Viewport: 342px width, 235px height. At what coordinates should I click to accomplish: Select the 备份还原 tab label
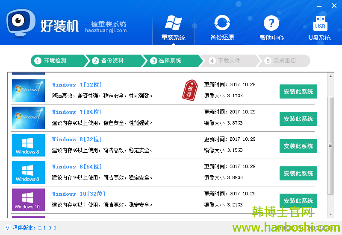222,37
